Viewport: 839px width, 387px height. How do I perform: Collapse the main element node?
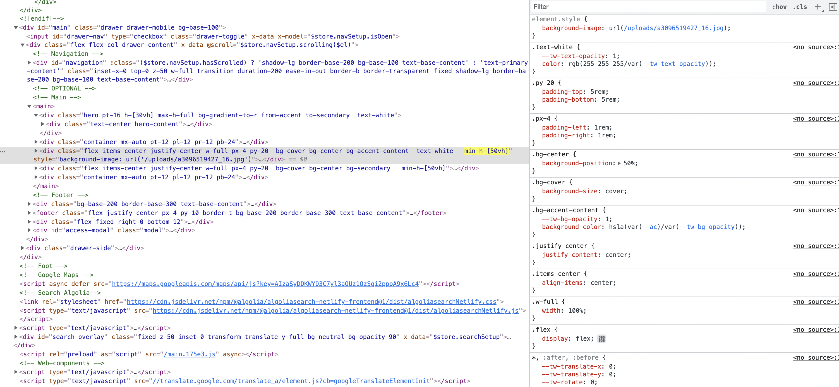click(29, 106)
